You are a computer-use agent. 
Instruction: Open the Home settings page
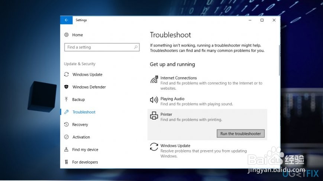click(x=77, y=35)
